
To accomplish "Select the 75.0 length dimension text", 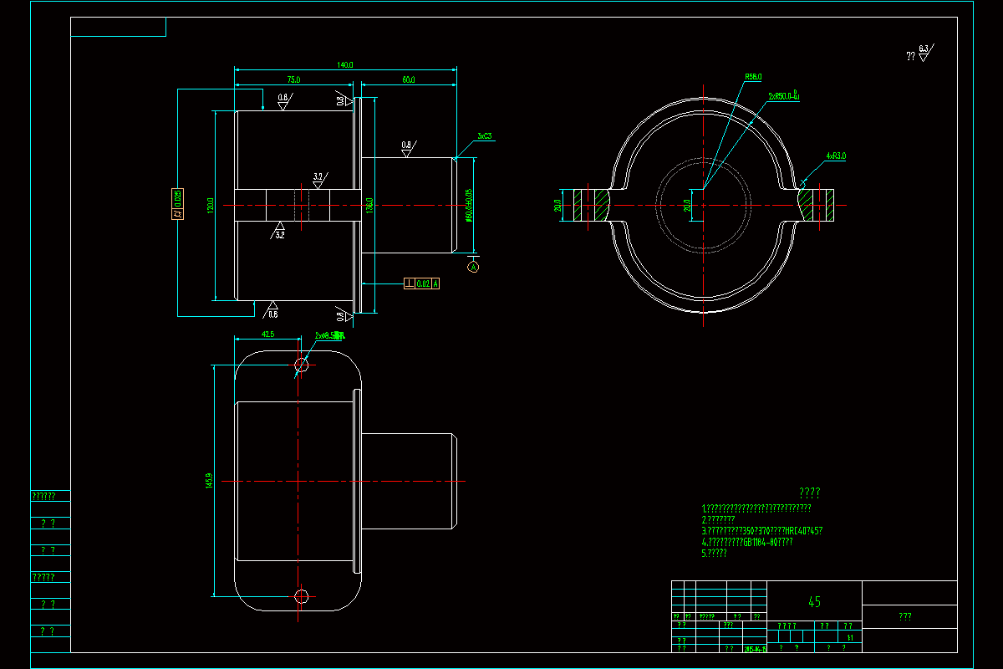I will [293, 80].
